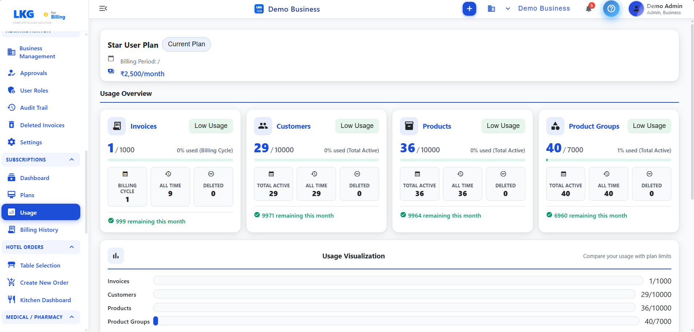Go to User Roles in sidebar
This screenshot has height=332, width=694.
[41, 90]
